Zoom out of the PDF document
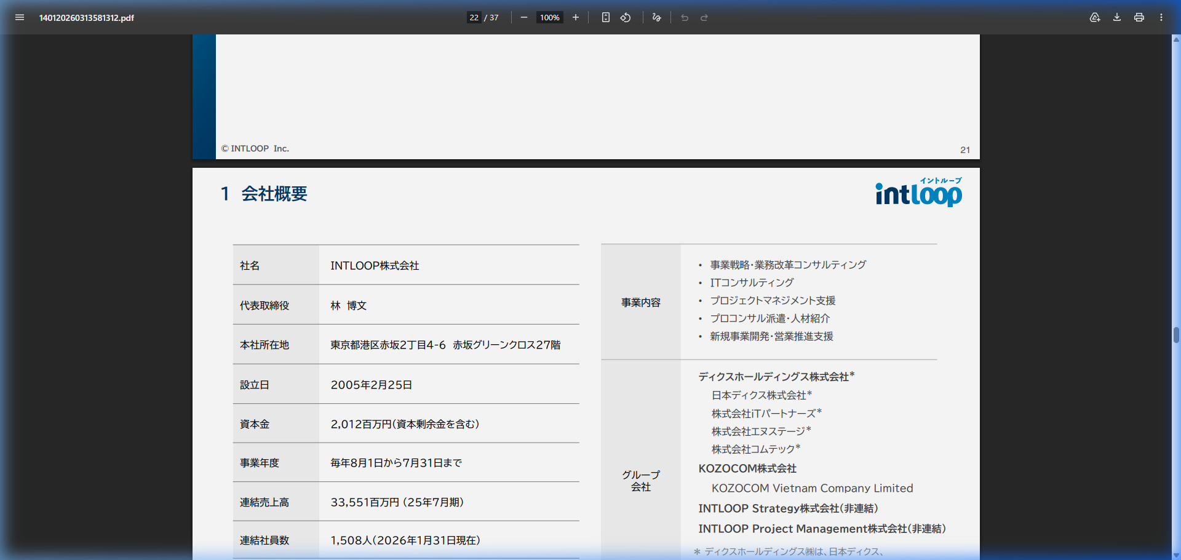This screenshot has width=1181, height=560. click(523, 17)
